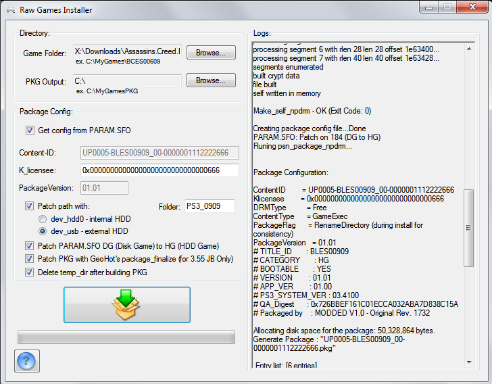Click the Folder field PS3_0909
The height and width of the screenshot is (384, 492).
pos(210,206)
